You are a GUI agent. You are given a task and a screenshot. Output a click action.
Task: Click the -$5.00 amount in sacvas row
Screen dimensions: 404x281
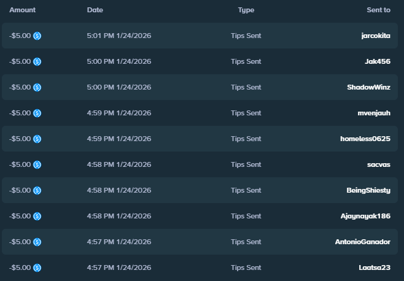point(20,164)
